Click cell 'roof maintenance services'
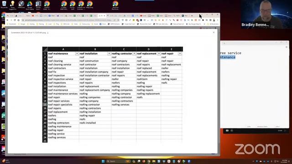Viewport: 292px width, 164px height. [63, 94]
